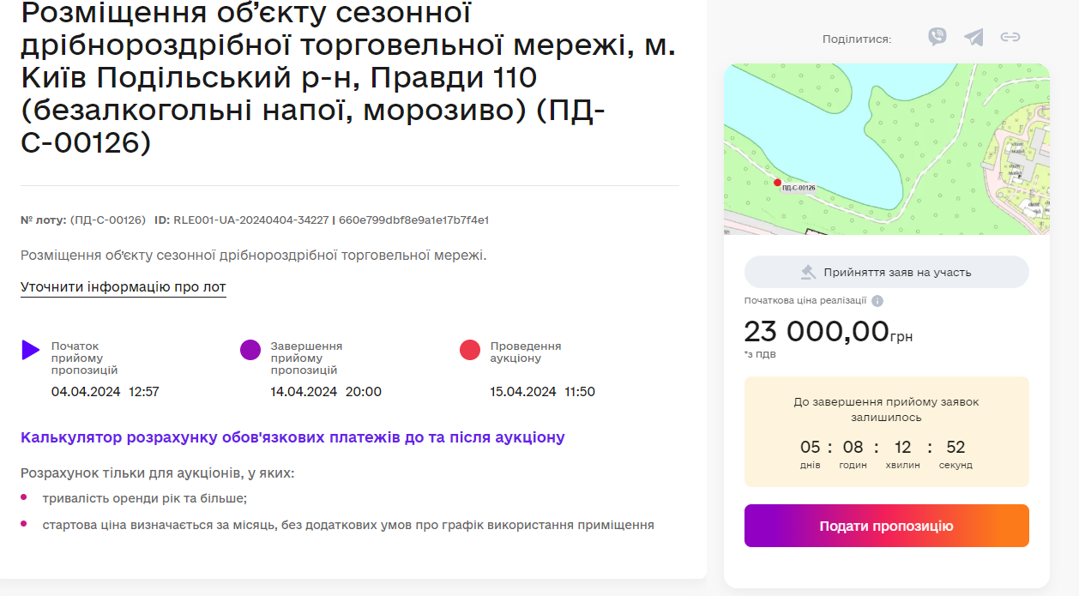Click the countdown timer days value

809,446
